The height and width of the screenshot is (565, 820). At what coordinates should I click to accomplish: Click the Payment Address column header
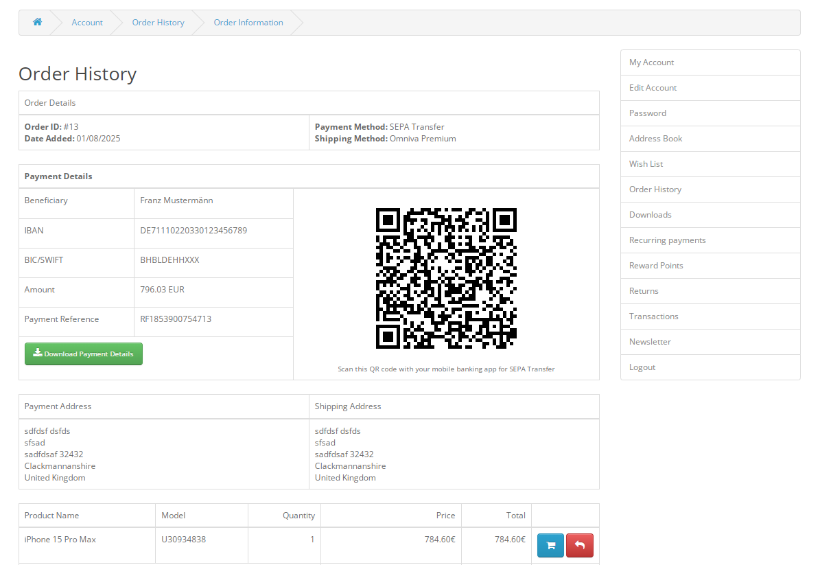[x=58, y=406]
